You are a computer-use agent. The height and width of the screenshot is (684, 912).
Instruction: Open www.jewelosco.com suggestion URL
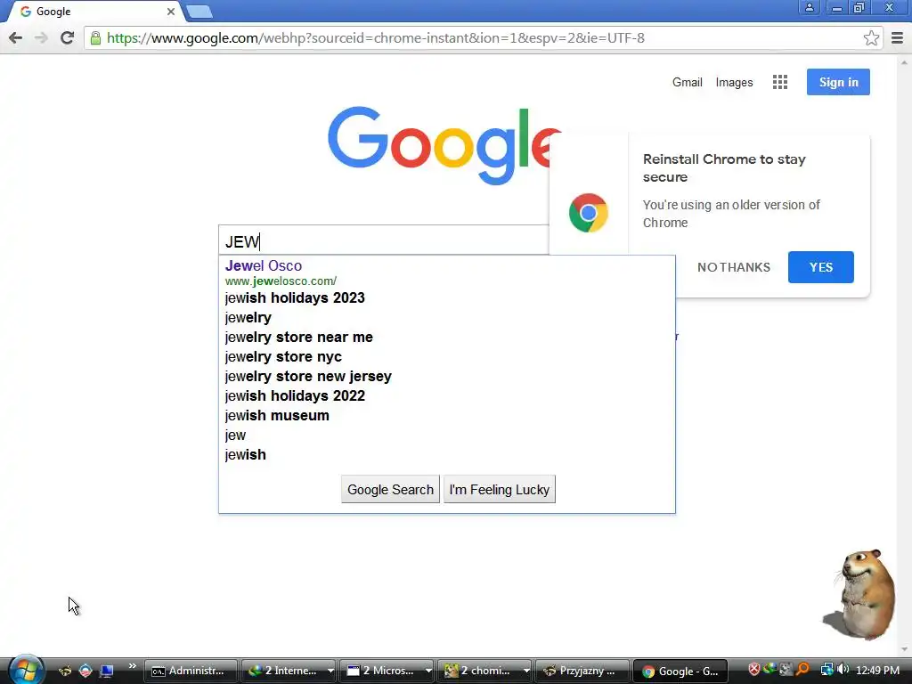[x=281, y=281]
